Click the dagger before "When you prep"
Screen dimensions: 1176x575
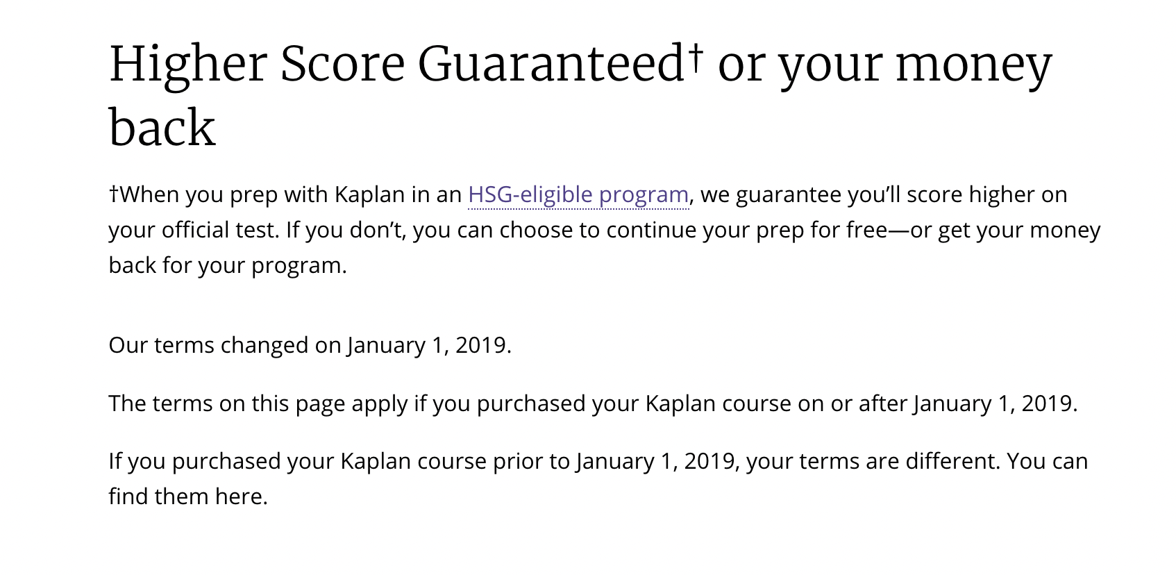[114, 193]
